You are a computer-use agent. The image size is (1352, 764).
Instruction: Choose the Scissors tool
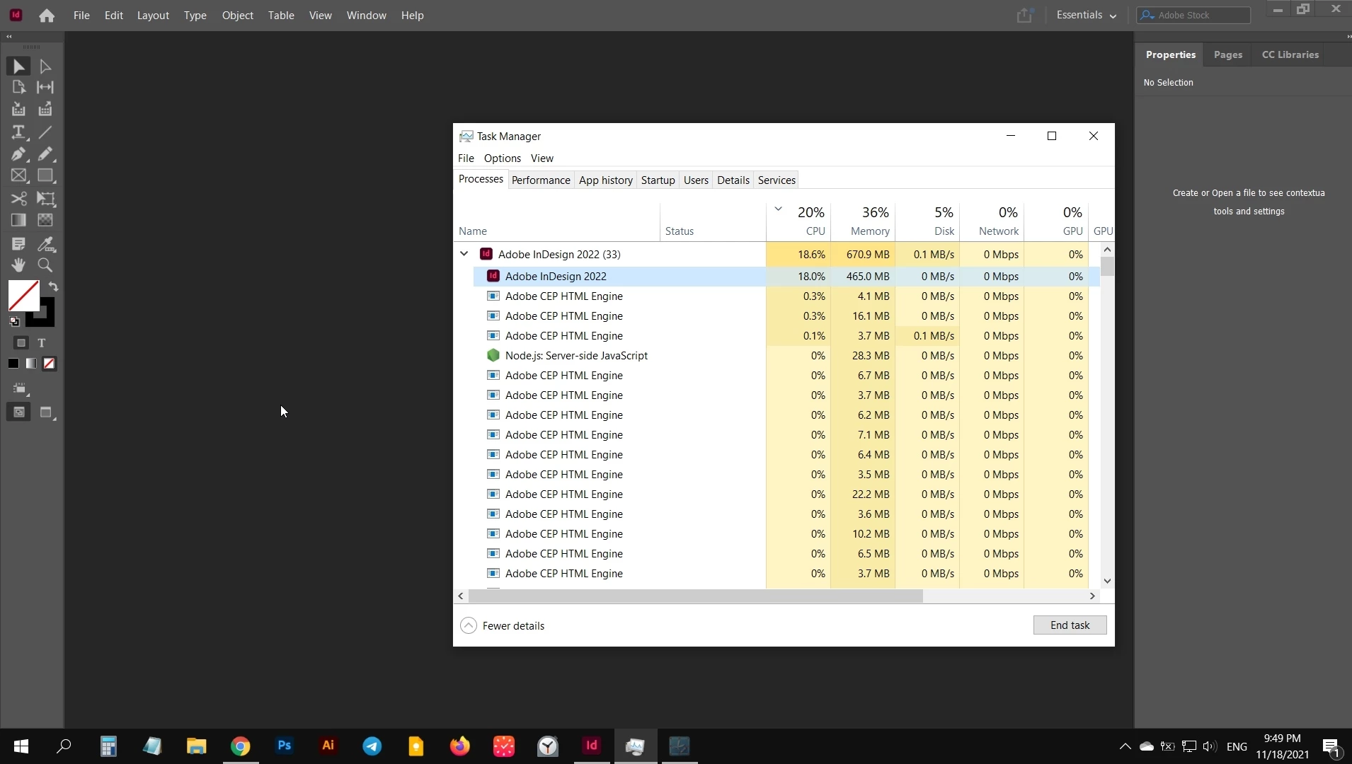click(19, 199)
